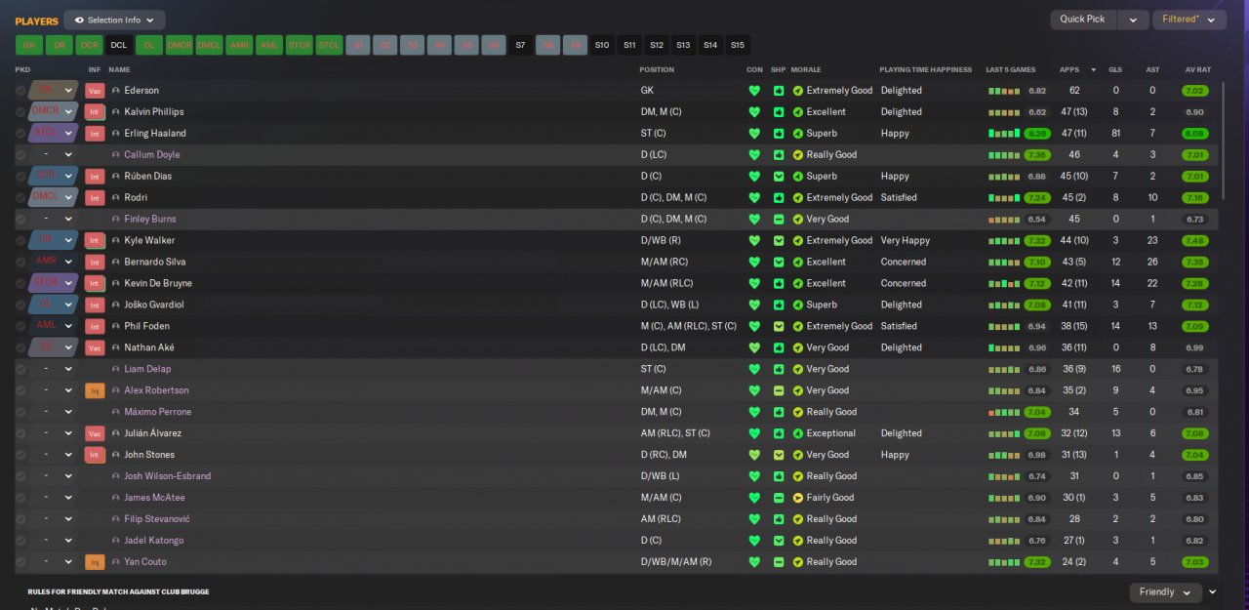Click Nathan Aké's Vac status icon
1249x610 pixels.
[95, 347]
